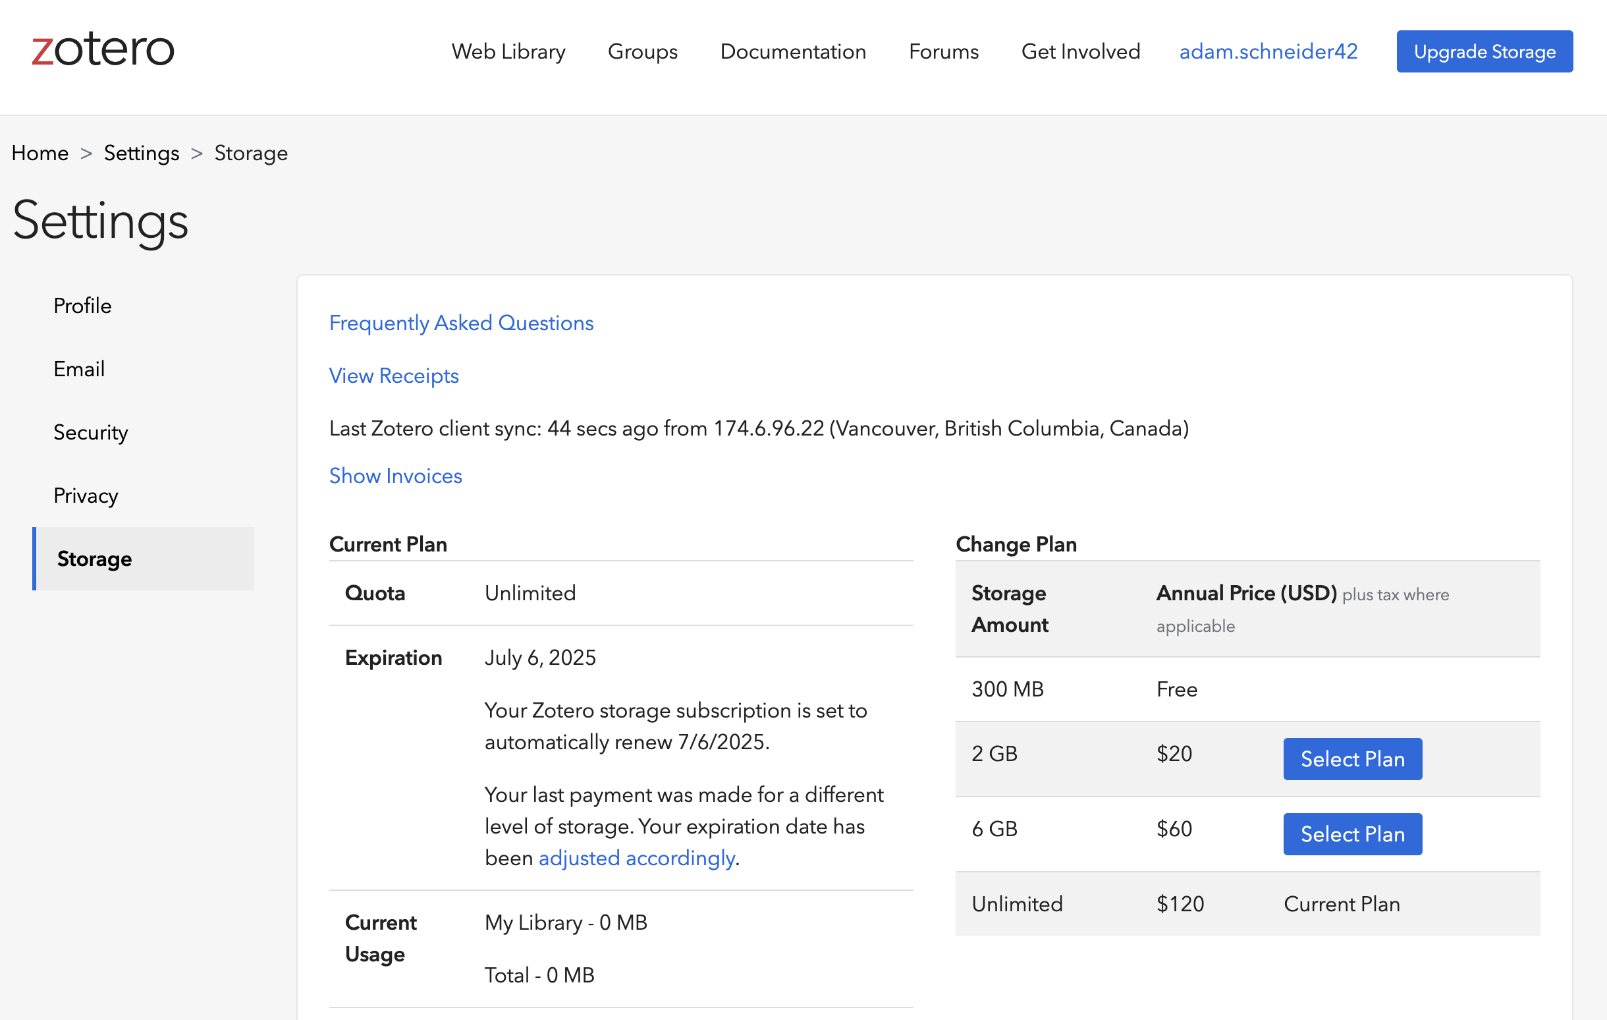This screenshot has width=1607, height=1020.
Task: Select the 2 GB plan
Action: click(1352, 759)
